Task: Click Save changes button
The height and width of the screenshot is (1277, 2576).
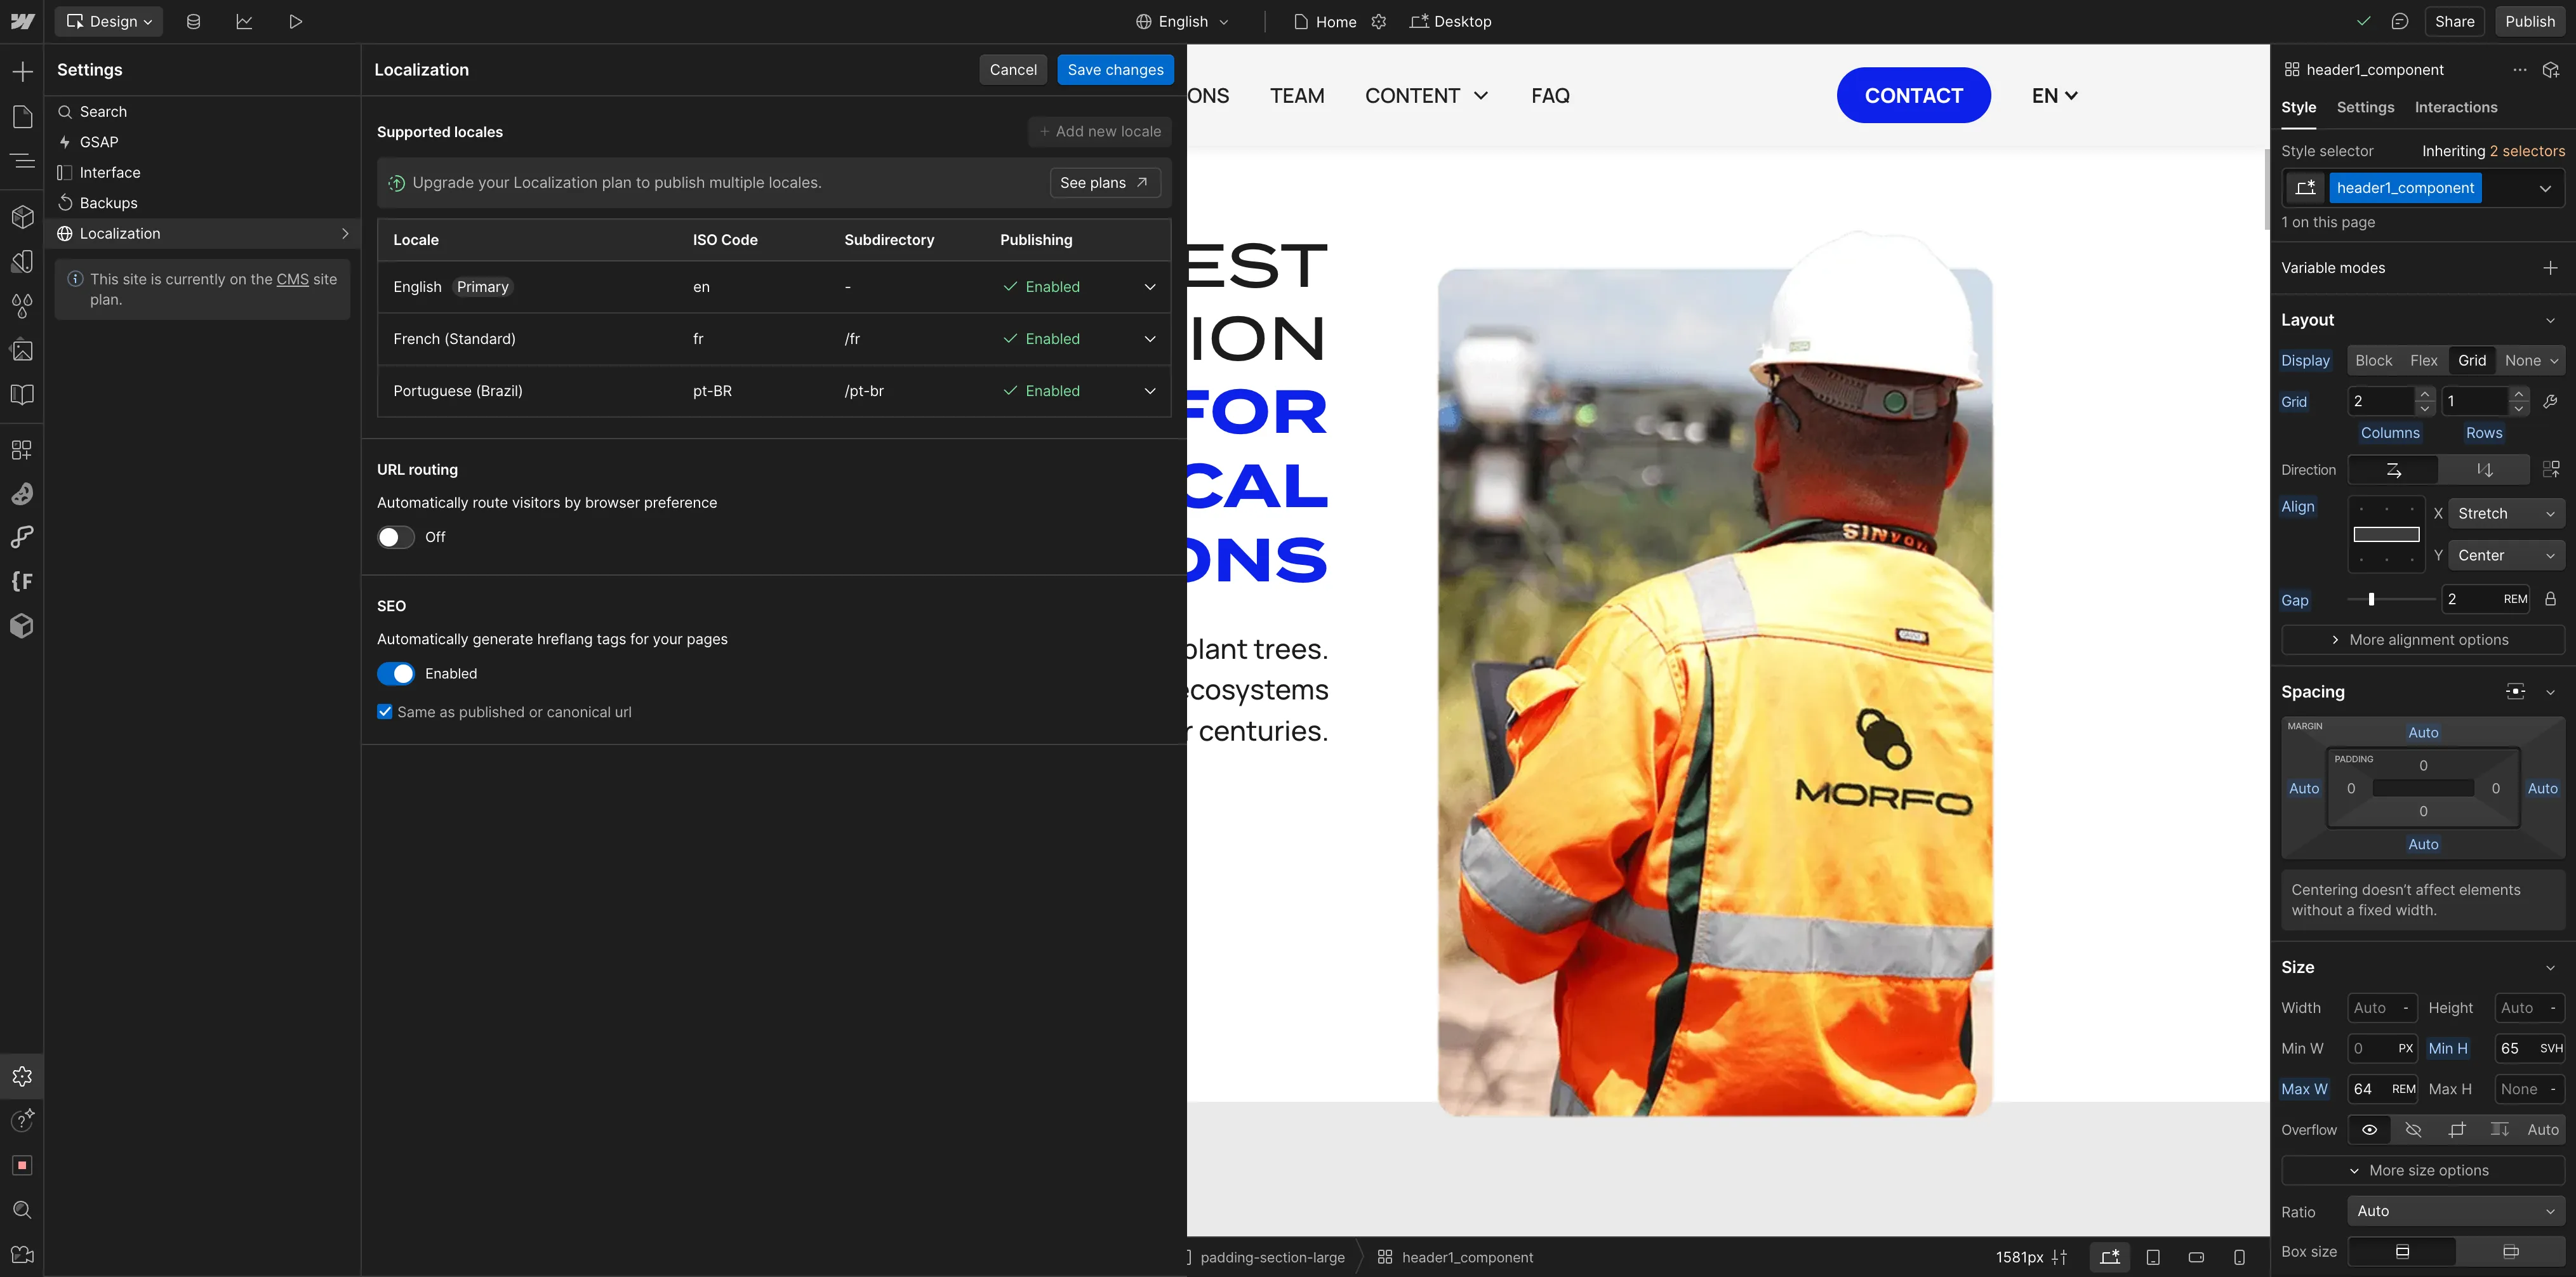Action: click(x=1115, y=69)
